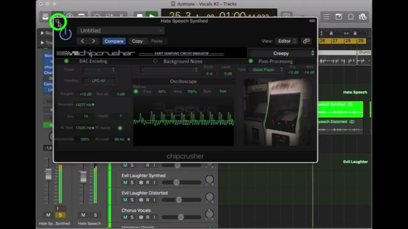408x229 pixels.
Task: Select the Speech Distorted audio region
Action: [x=340, y=126]
